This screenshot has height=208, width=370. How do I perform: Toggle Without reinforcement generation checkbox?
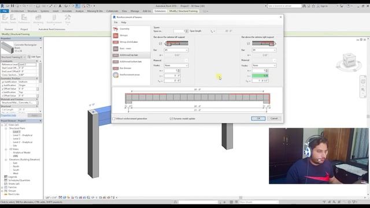114,118
